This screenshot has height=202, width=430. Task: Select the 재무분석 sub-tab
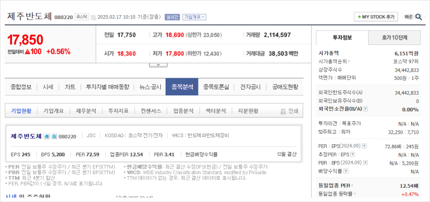[86, 111]
